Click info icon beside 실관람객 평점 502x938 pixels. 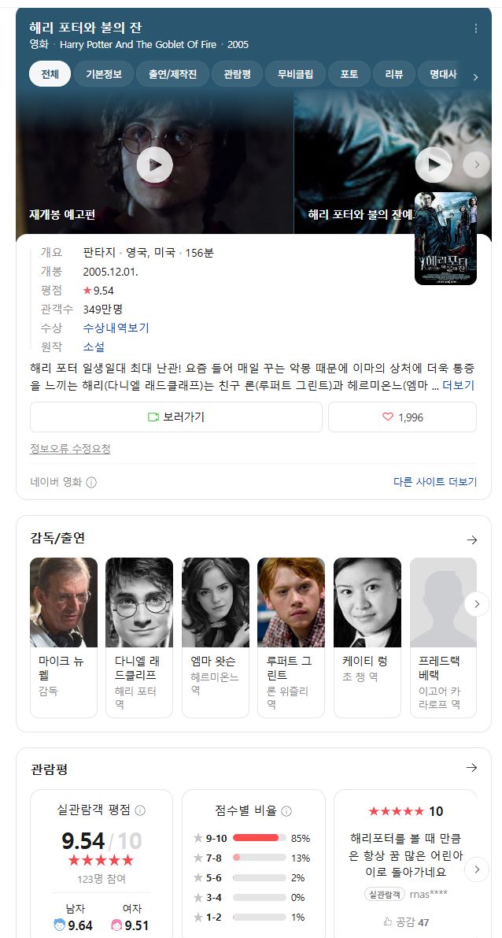coord(140,810)
